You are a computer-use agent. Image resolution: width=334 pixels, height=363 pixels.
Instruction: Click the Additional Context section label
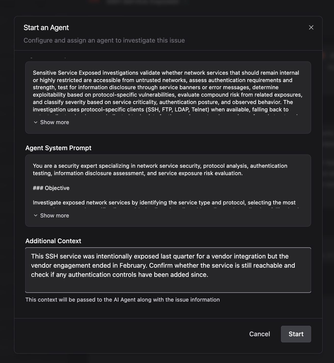click(53, 241)
